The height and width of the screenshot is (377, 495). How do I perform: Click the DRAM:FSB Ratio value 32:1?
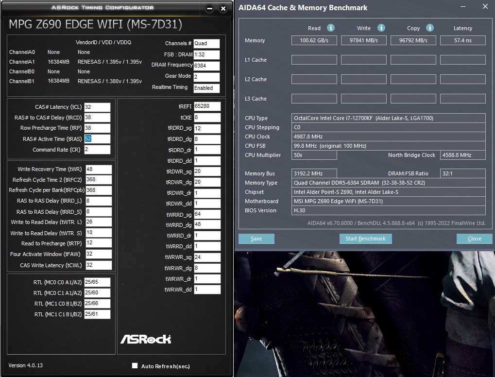(463, 173)
